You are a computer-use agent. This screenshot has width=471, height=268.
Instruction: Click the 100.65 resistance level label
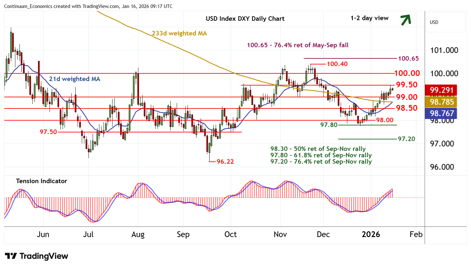[408, 58]
